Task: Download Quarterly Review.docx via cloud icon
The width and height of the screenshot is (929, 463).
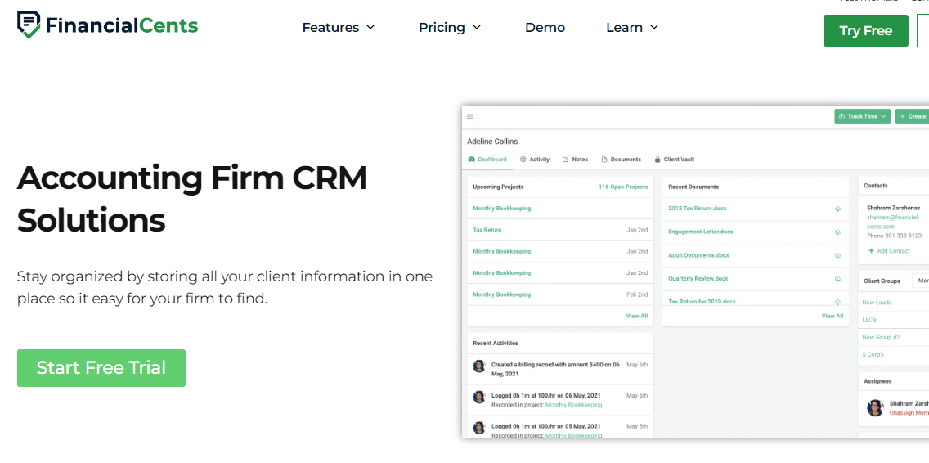Action: (837, 279)
